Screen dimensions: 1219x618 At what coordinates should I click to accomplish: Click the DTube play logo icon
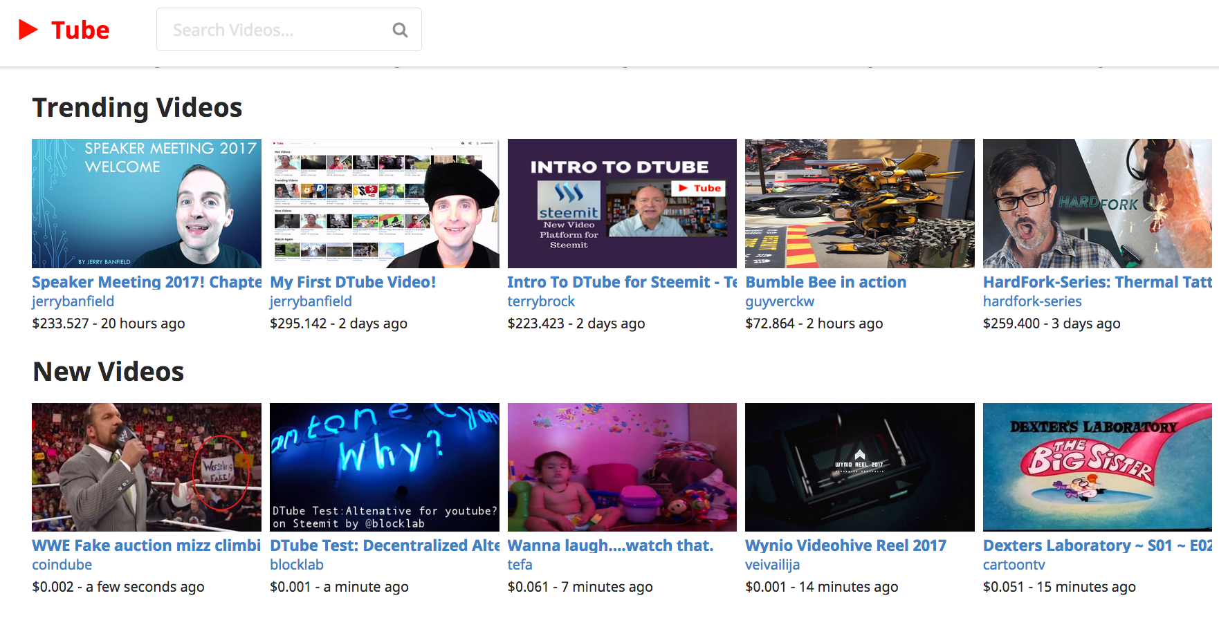pyautogui.click(x=28, y=30)
